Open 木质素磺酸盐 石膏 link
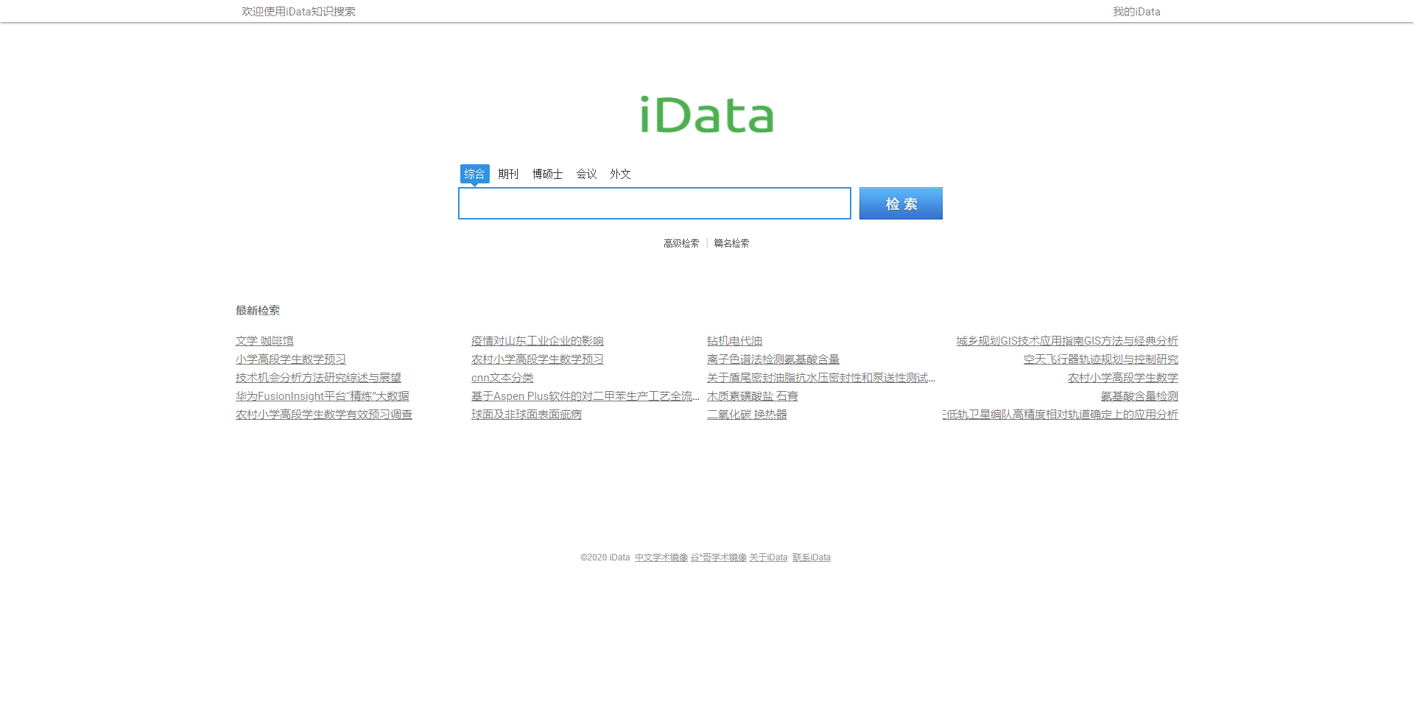The image size is (1414, 721). pos(753,396)
